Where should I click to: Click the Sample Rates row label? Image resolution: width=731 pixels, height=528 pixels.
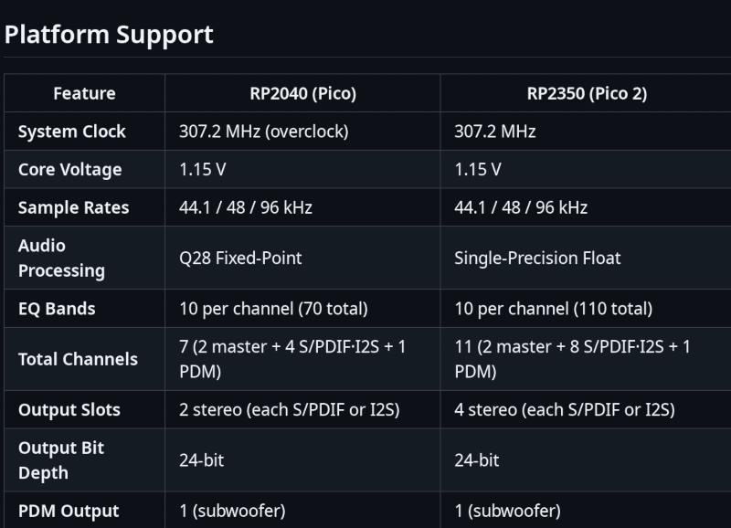(74, 208)
